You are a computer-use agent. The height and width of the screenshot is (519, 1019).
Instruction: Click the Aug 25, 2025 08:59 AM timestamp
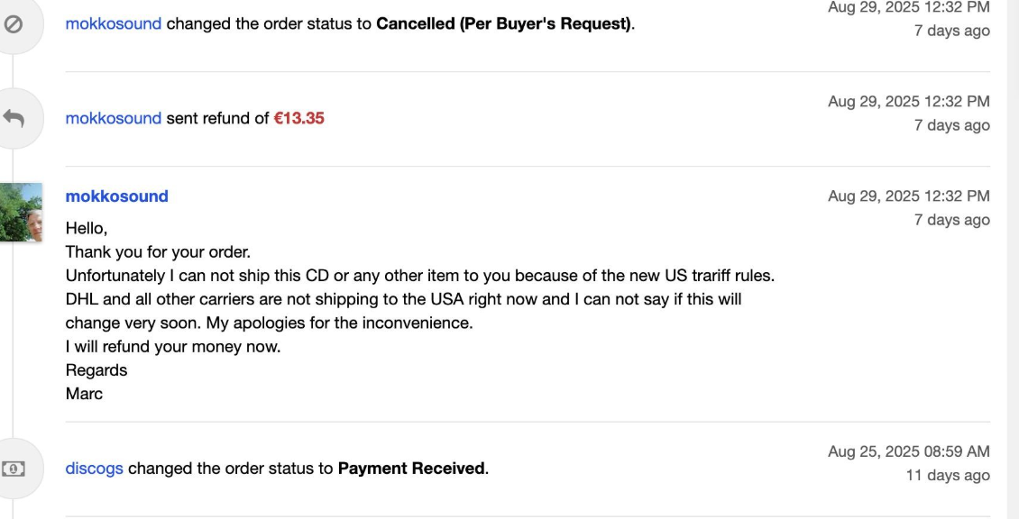click(x=908, y=451)
